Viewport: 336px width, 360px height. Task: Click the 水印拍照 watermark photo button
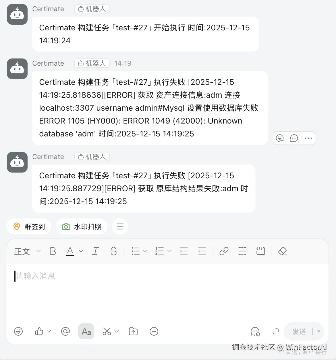tap(82, 226)
